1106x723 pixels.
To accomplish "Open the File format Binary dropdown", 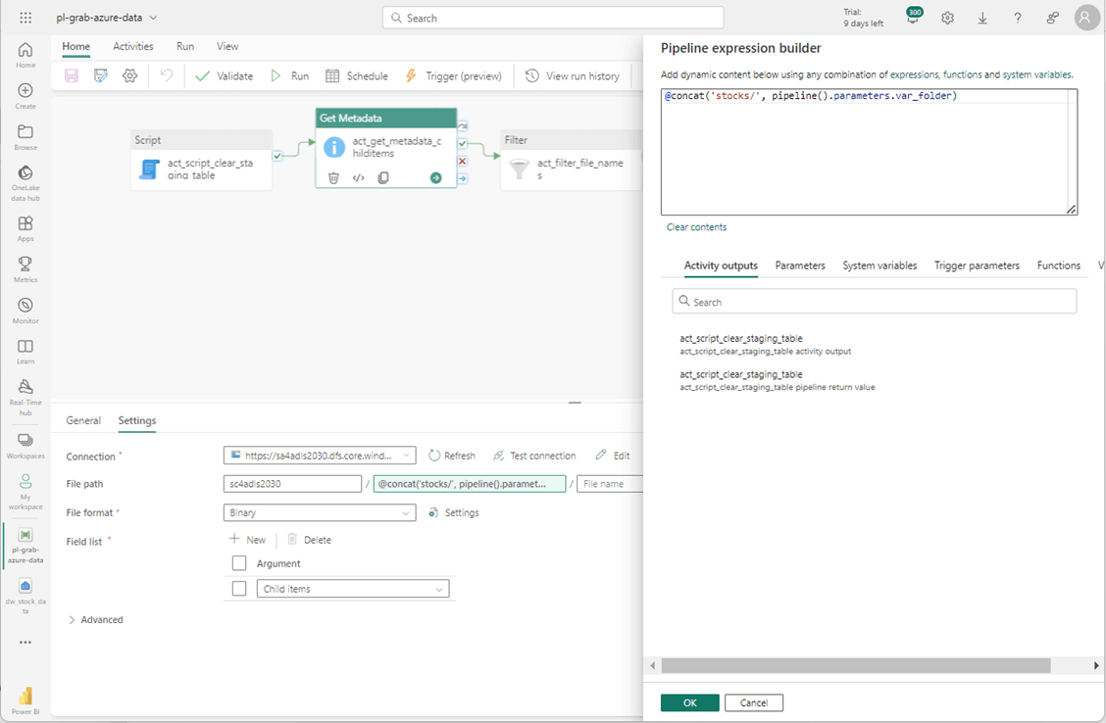I will point(320,512).
